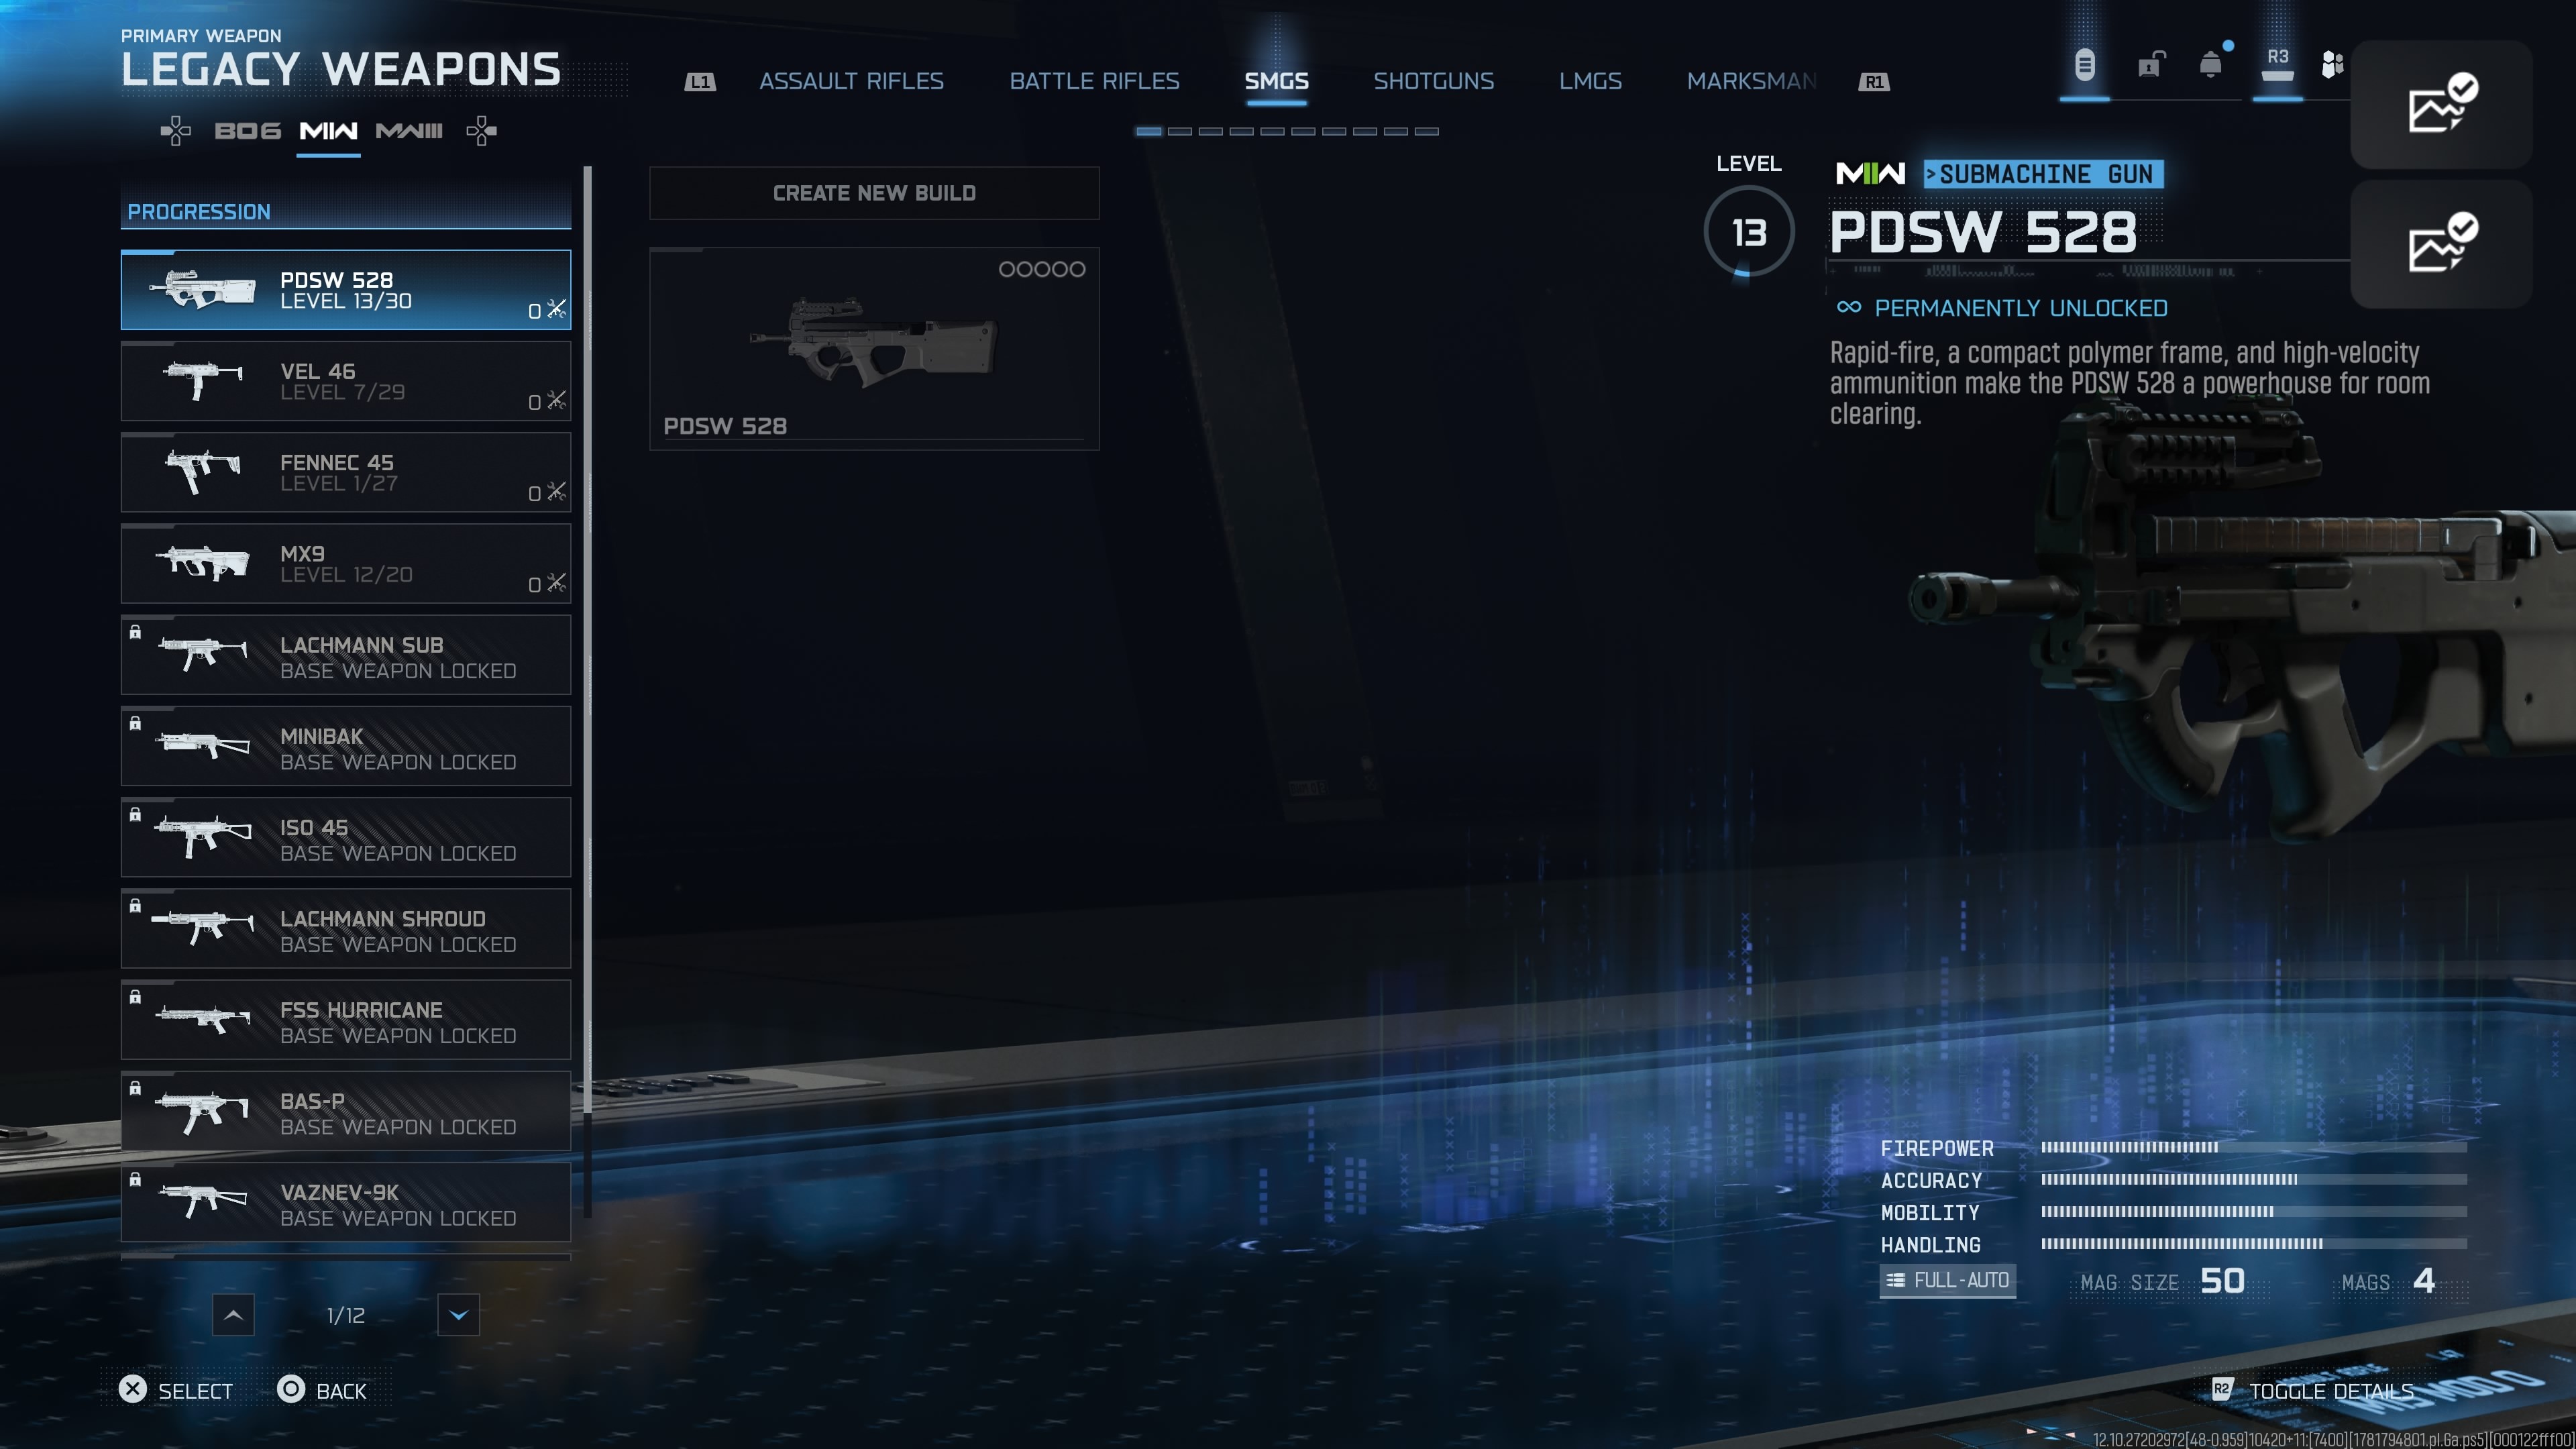Image resolution: width=2576 pixels, height=1449 pixels.
Task: Click the lower image-checkmark button
Action: [x=2441, y=244]
